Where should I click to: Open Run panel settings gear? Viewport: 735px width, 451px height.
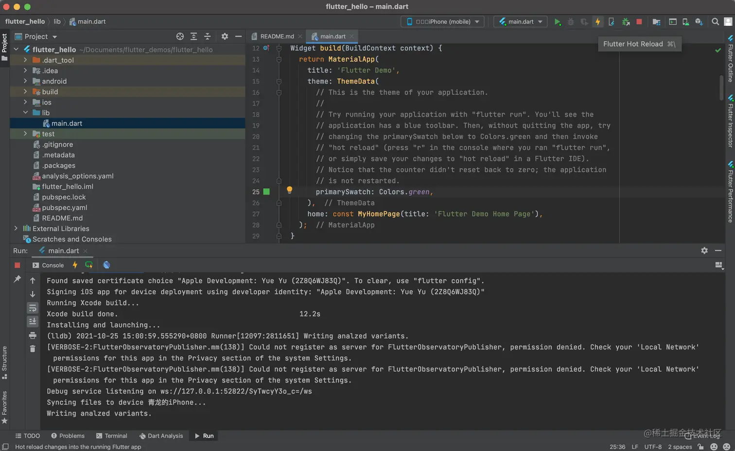coord(704,251)
